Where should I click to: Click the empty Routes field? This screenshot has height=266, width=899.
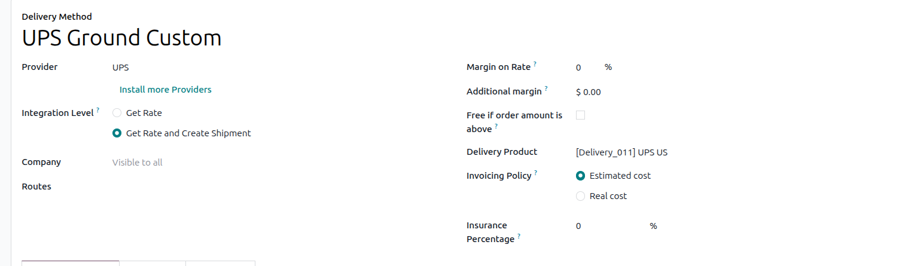pos(179,186)
